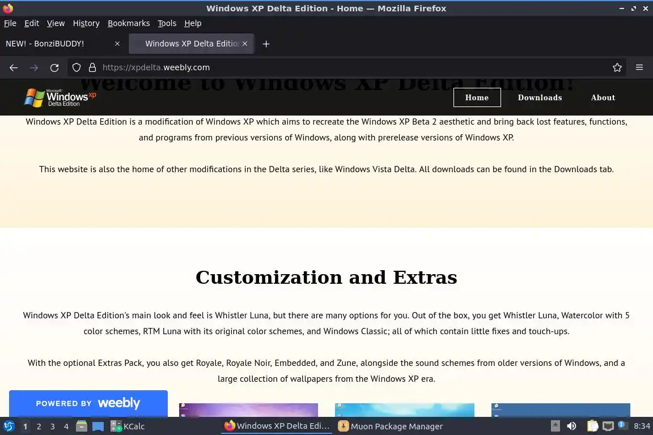This screenshot has width=653, height=435.
Task: Open the volume control tray icon
Action: 572,427
